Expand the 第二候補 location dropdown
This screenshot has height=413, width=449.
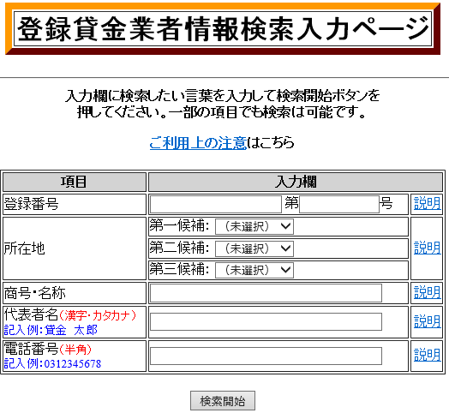click(x=254, y=248)
